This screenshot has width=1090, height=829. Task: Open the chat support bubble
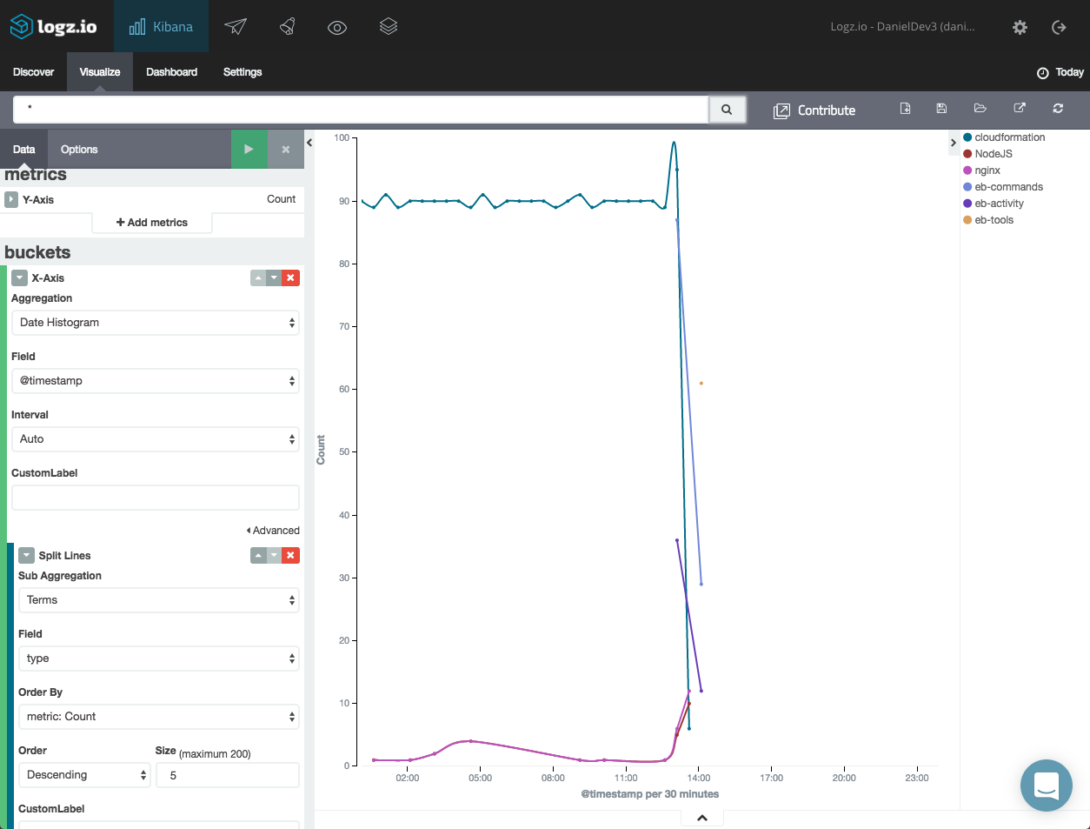1046,786
